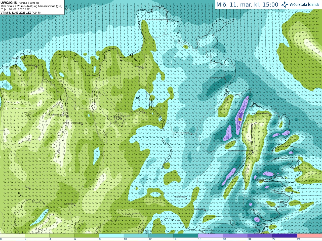The image size is (322, 241).
Task: Click the Raufarhafnarflugvöllur station dot
Action: click(168, 21)
